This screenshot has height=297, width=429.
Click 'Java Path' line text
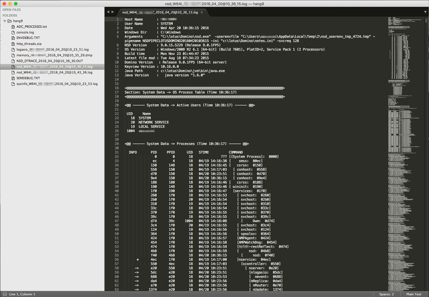pyautogui.click(x=175, y=71)
